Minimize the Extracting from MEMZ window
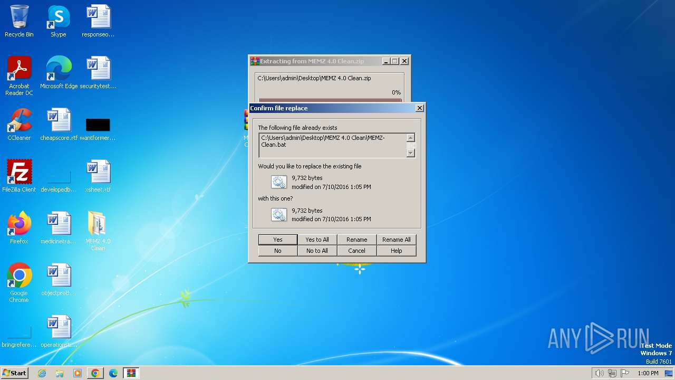The image size is (675, 380). [385, 61]
